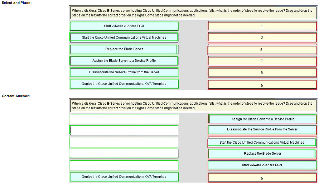Select placed 'Start the Cisco Unified Communications Virtual Machines' in Correct Answer
Viewport: 319px width, 184px height.
coord(262,143)
